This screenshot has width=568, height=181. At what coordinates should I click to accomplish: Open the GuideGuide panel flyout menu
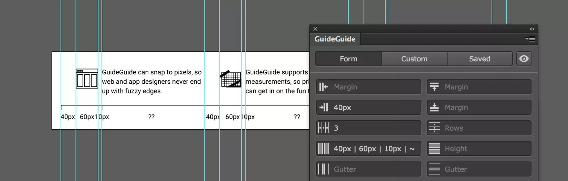coord(530,39)
